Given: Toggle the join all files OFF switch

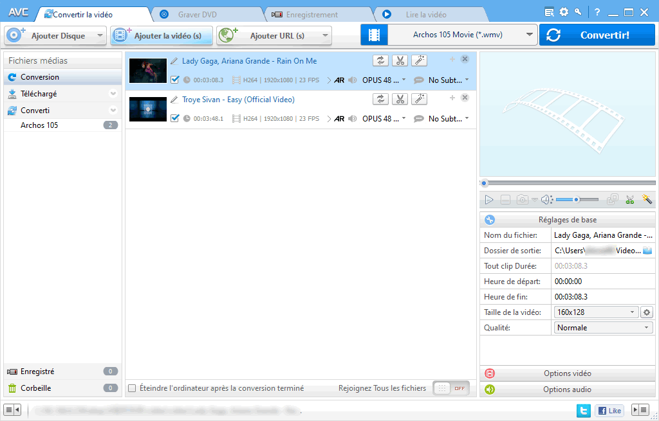Looking at the screenshot, I should pyautogui.click(x=451, y=388).
